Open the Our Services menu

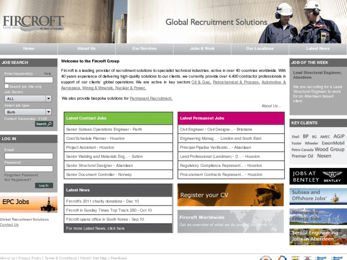(144, 49)
